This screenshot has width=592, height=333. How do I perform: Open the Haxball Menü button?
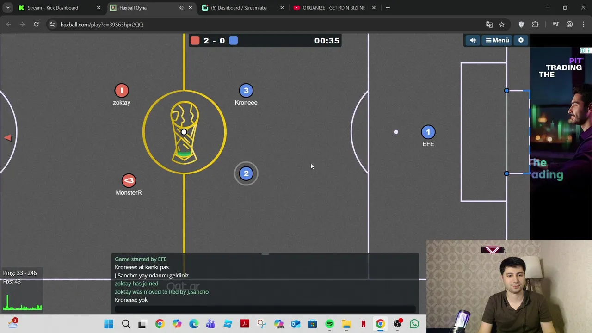click(x=497, y=40)
